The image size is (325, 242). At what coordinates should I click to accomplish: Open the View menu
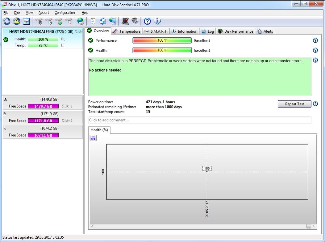pos(29,13)
